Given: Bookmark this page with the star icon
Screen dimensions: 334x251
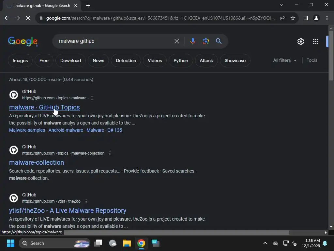Looking at the screenshot, I should click(293, 18).
